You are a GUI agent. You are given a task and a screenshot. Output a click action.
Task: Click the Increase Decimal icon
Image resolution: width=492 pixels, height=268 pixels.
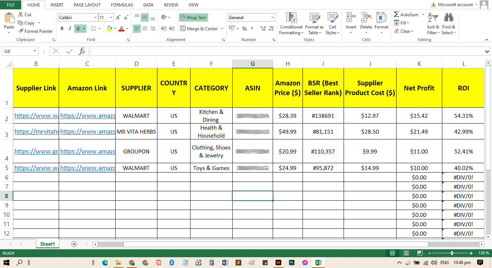(263, 28)
